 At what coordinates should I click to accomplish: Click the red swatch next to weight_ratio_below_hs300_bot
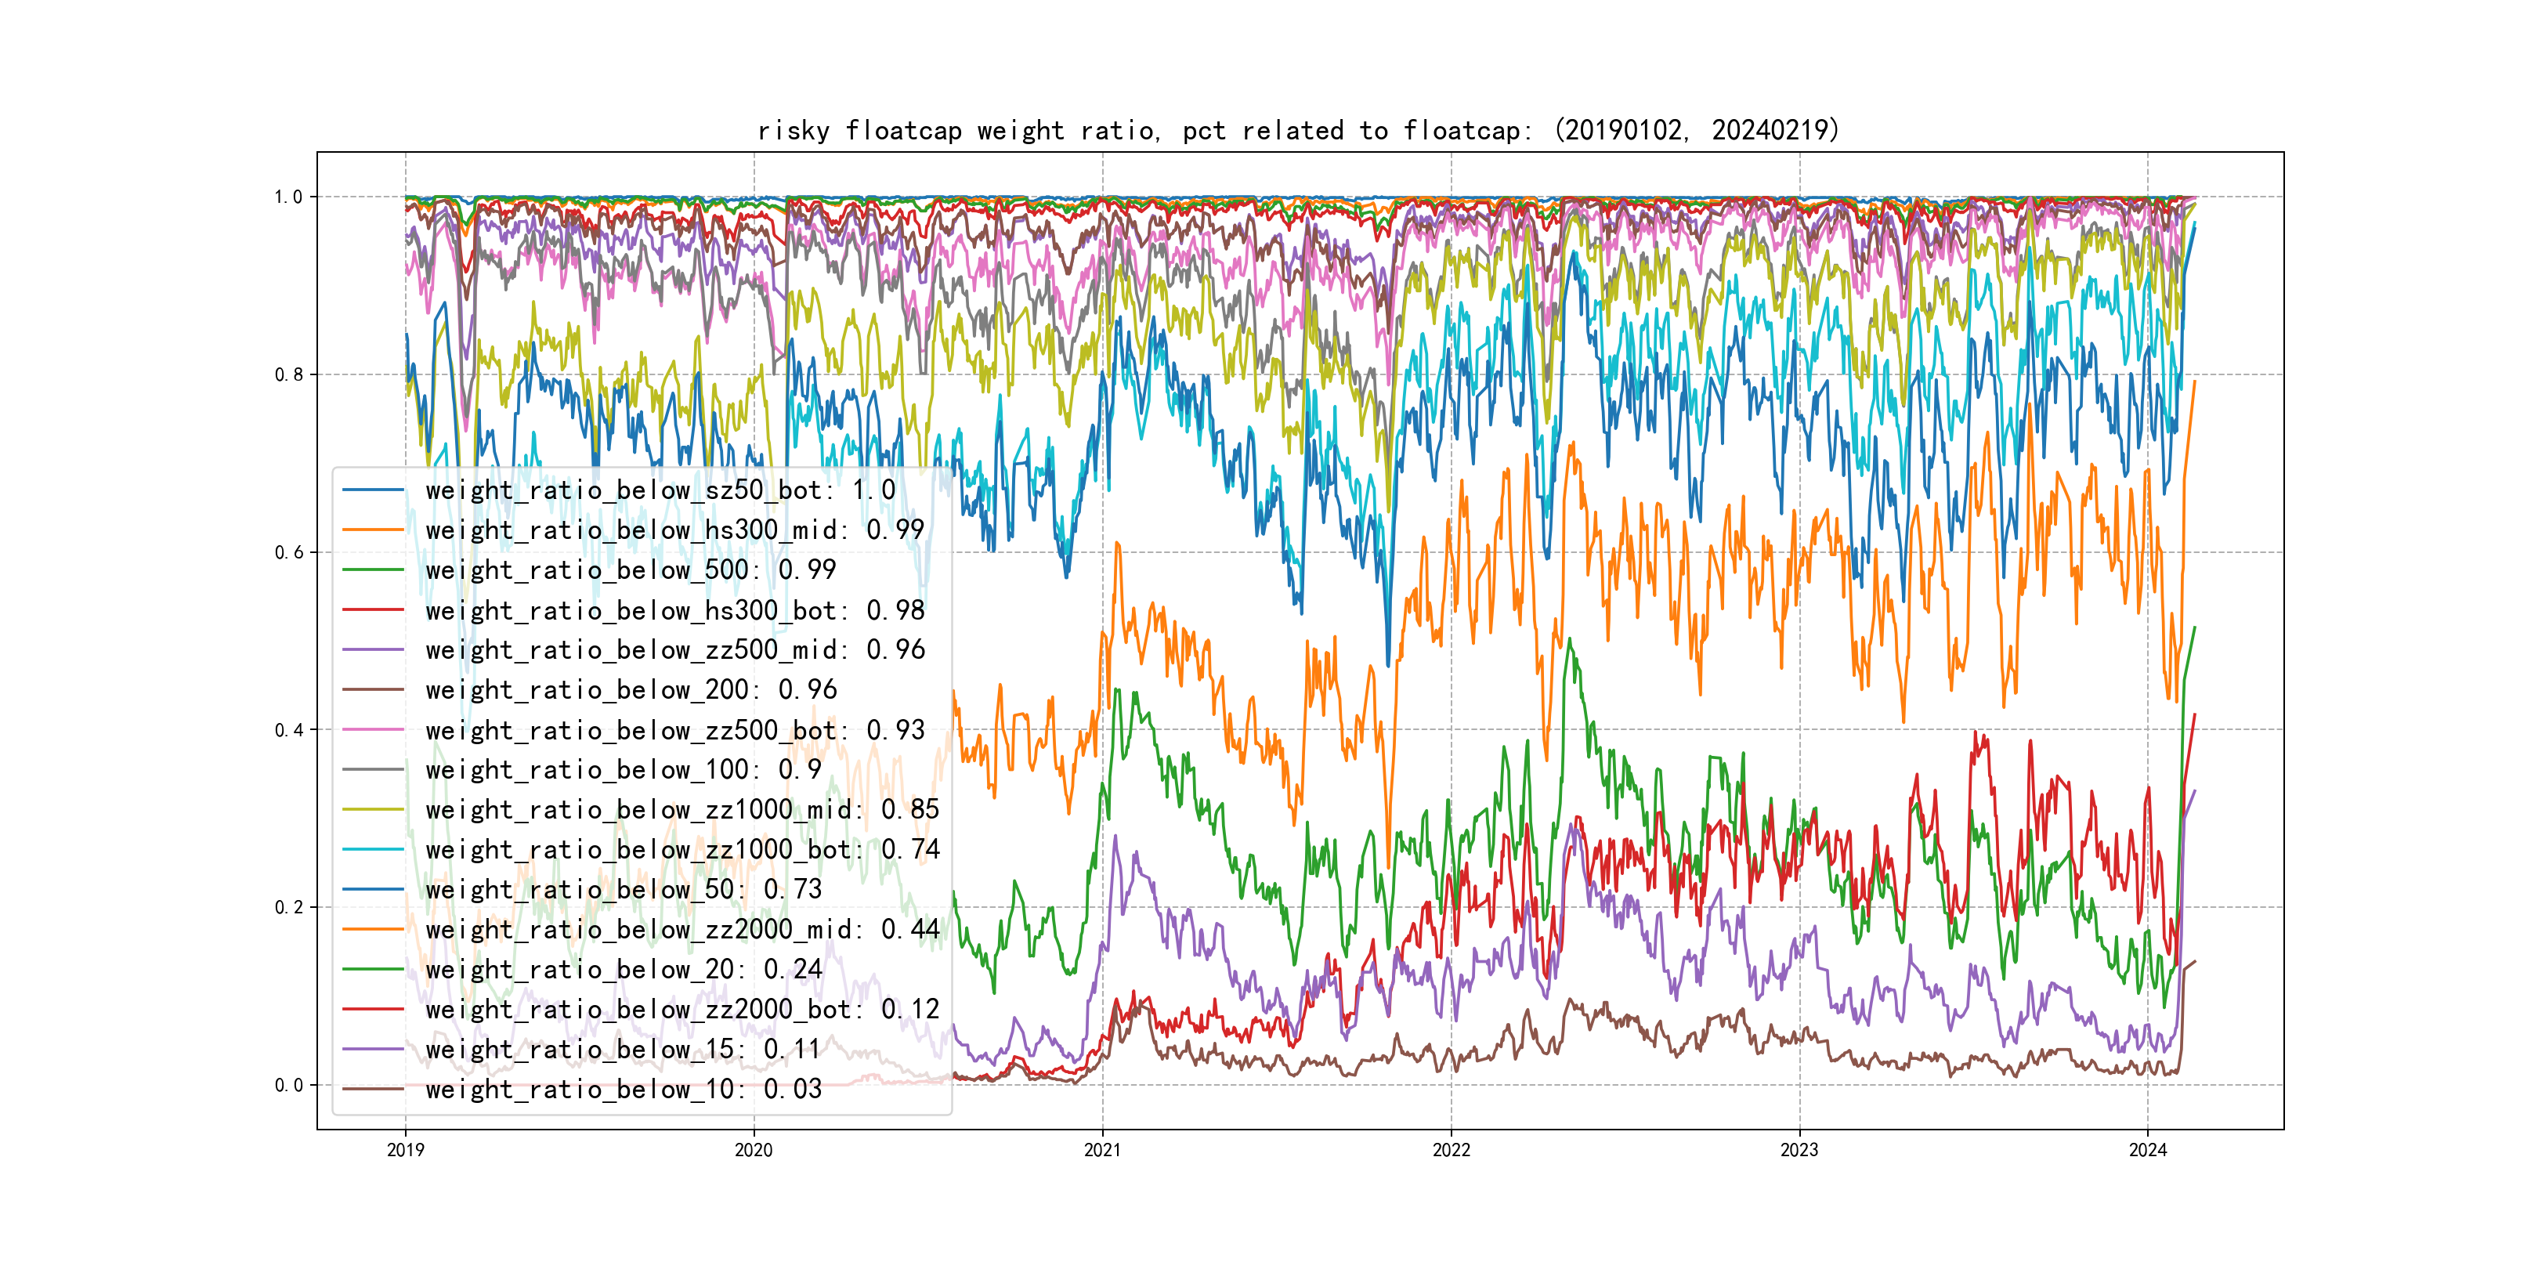[x=372, y=610]
